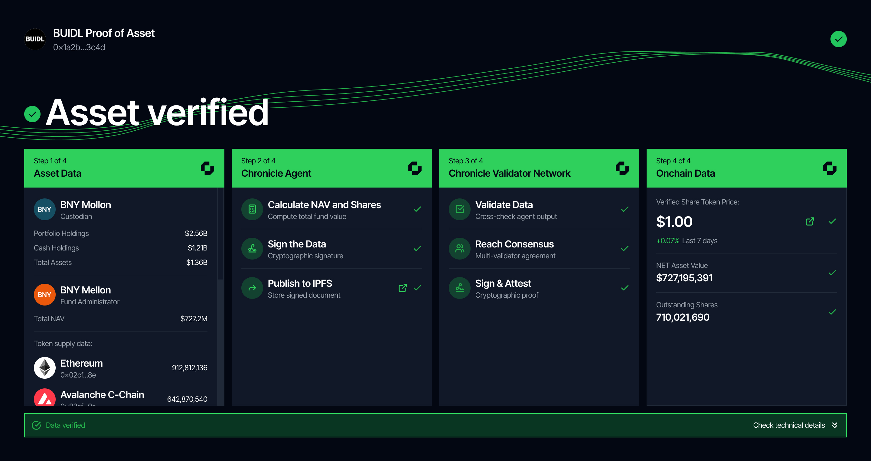Click the Sign & Attest signature icon
Screen dimensions: 871x461
click(459, 288)
